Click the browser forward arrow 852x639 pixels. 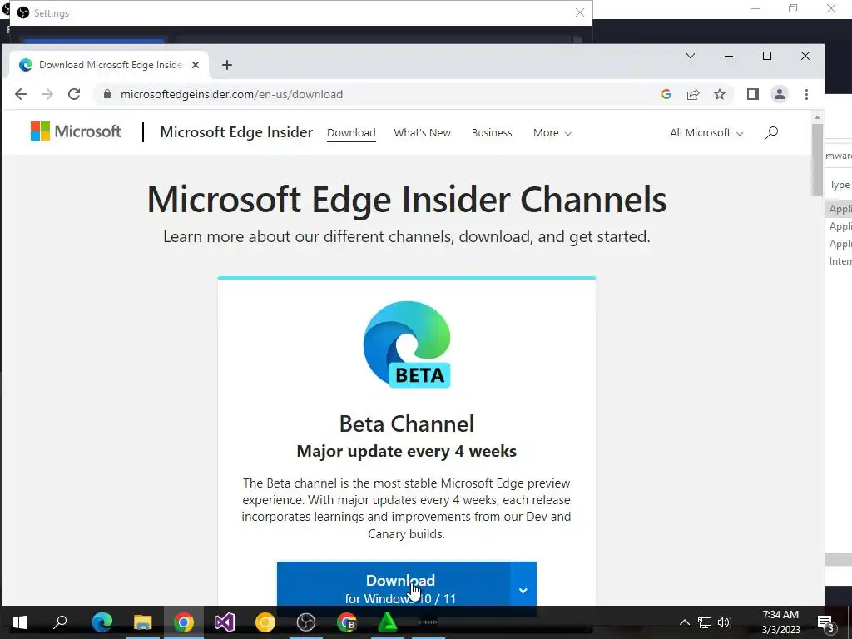[47, 94]
